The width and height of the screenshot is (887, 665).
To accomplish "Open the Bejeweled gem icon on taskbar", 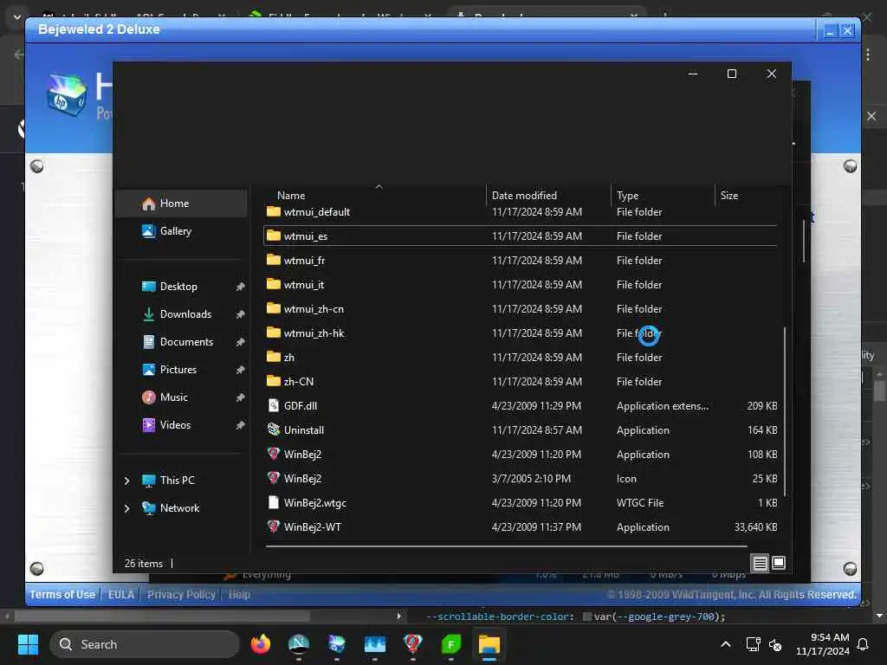I will (412, 644).
